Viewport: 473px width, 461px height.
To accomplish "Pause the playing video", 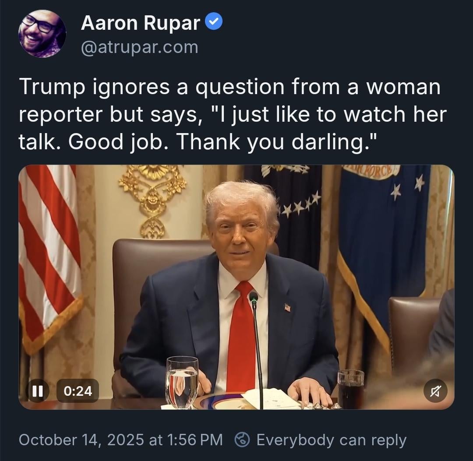I will 37,391.
